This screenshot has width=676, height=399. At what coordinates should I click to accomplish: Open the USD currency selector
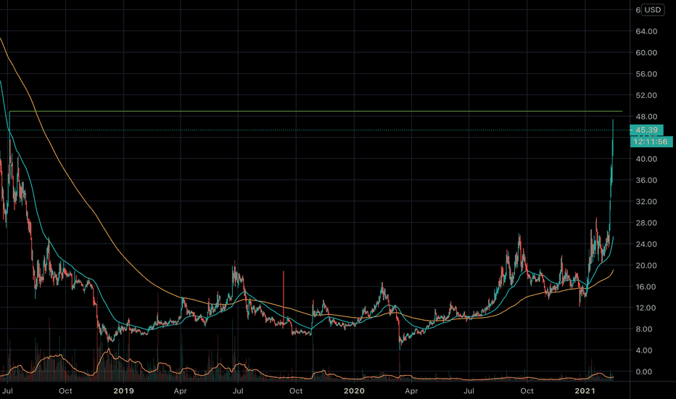[x=652, y=9]
